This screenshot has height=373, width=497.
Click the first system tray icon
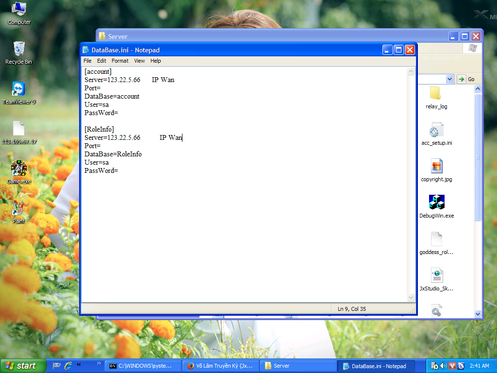coord(434,366)
